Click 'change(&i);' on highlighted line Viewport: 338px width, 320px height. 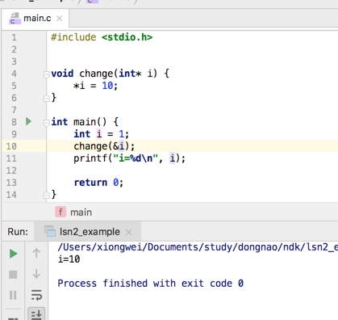coord(104,146)
